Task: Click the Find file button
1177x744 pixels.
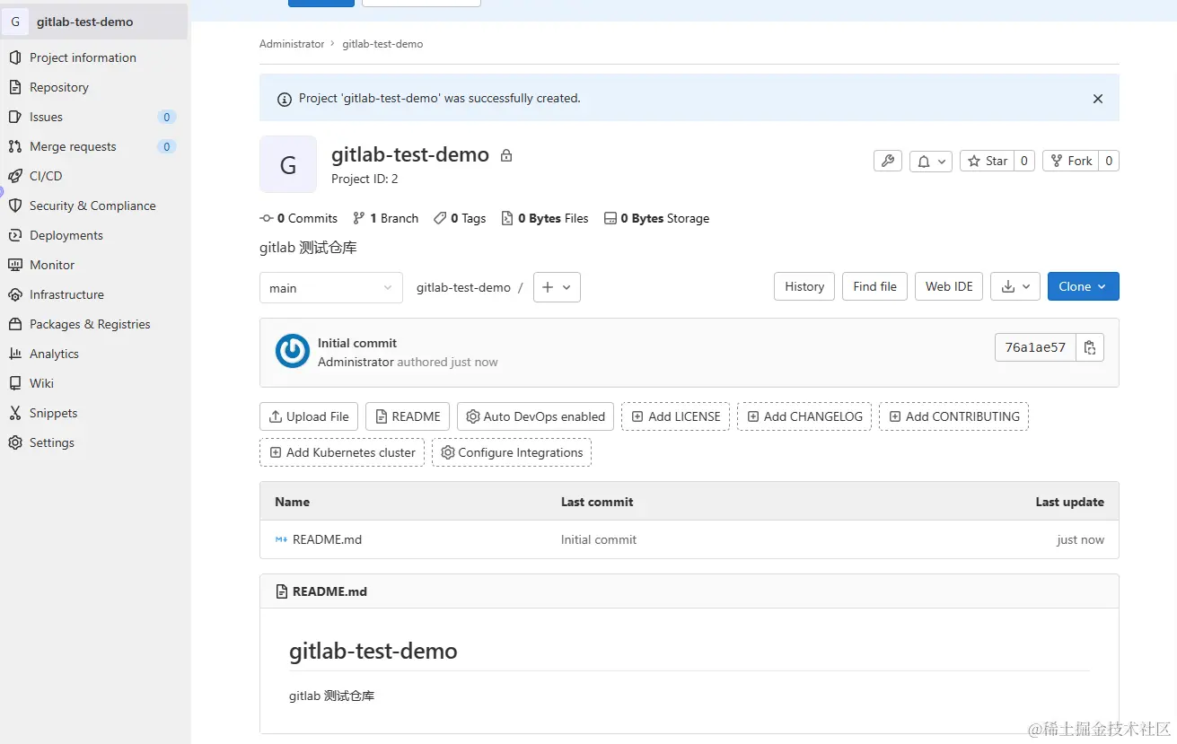Action: 874,286
